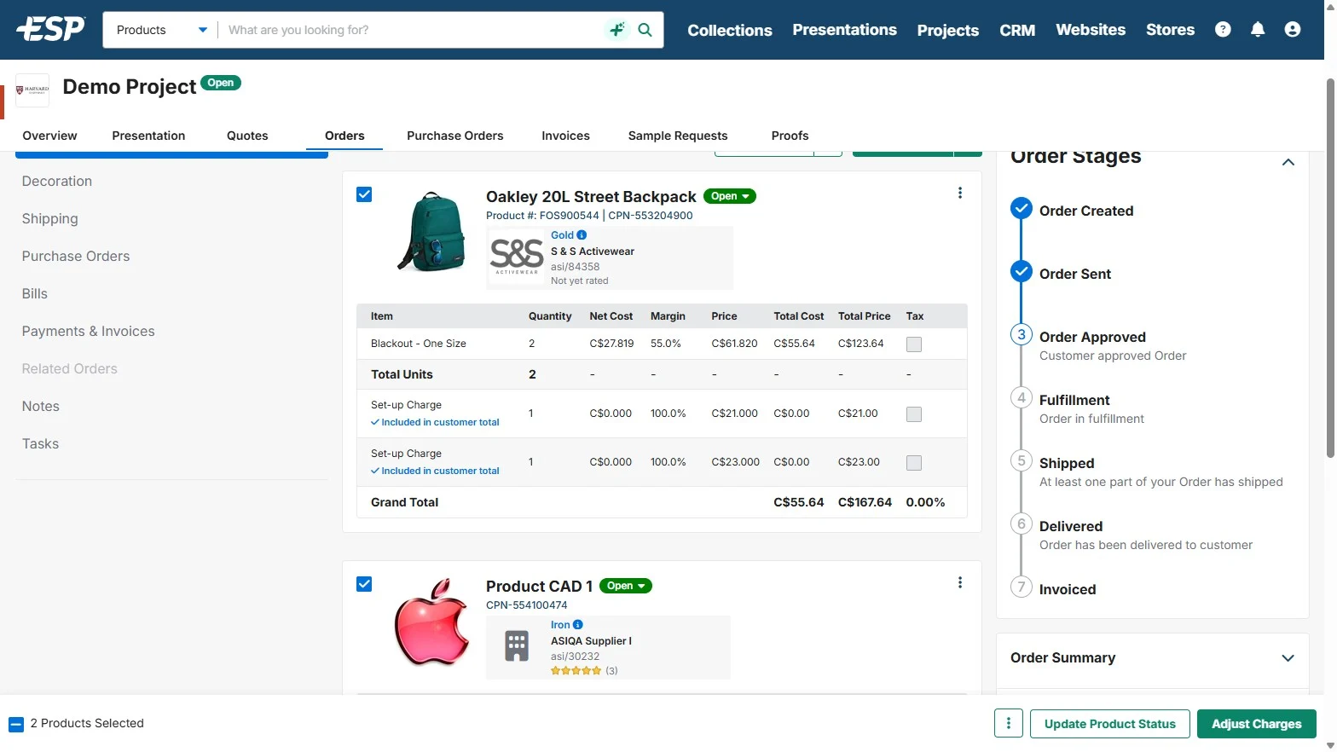Click the ASIQA Supplier building icon
The image size is (1337, 752).
pyautogui.click(x=517, y=646)
